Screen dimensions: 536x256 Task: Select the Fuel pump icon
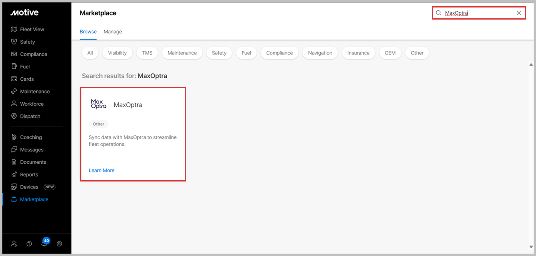[x=14, y=67]
